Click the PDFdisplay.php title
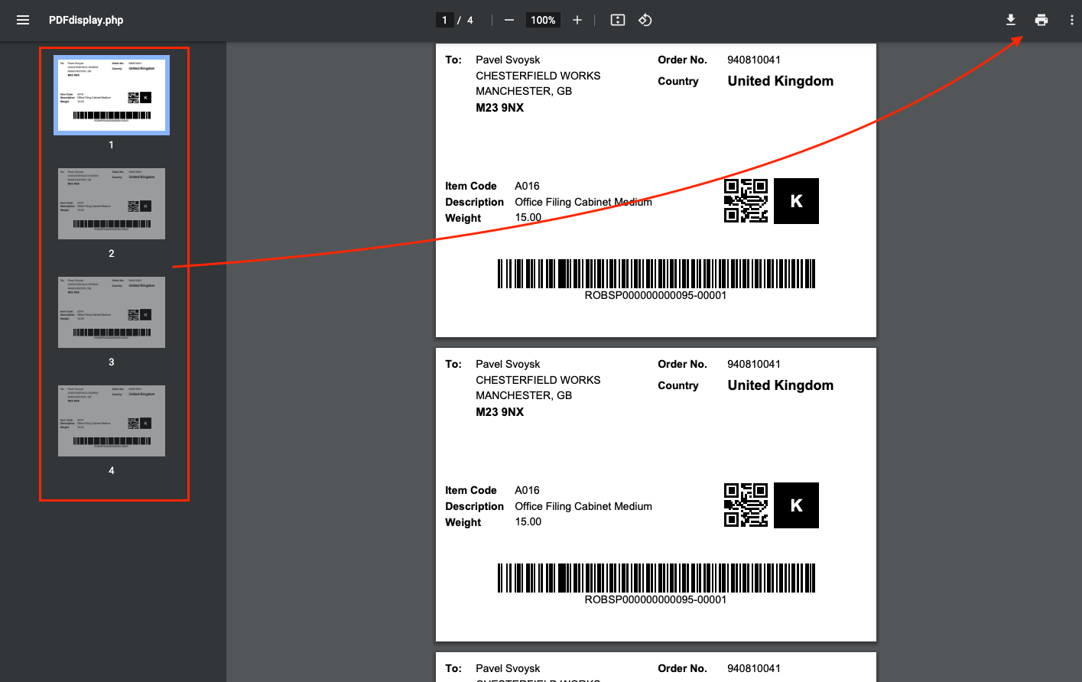 86,20
